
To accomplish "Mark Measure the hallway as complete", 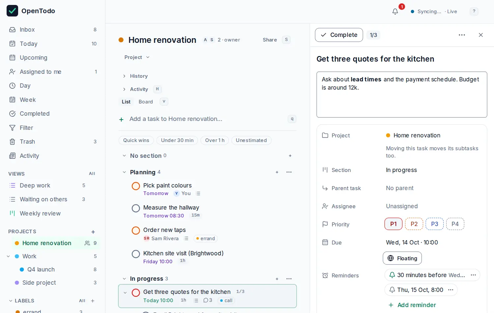I will [136, 208].
